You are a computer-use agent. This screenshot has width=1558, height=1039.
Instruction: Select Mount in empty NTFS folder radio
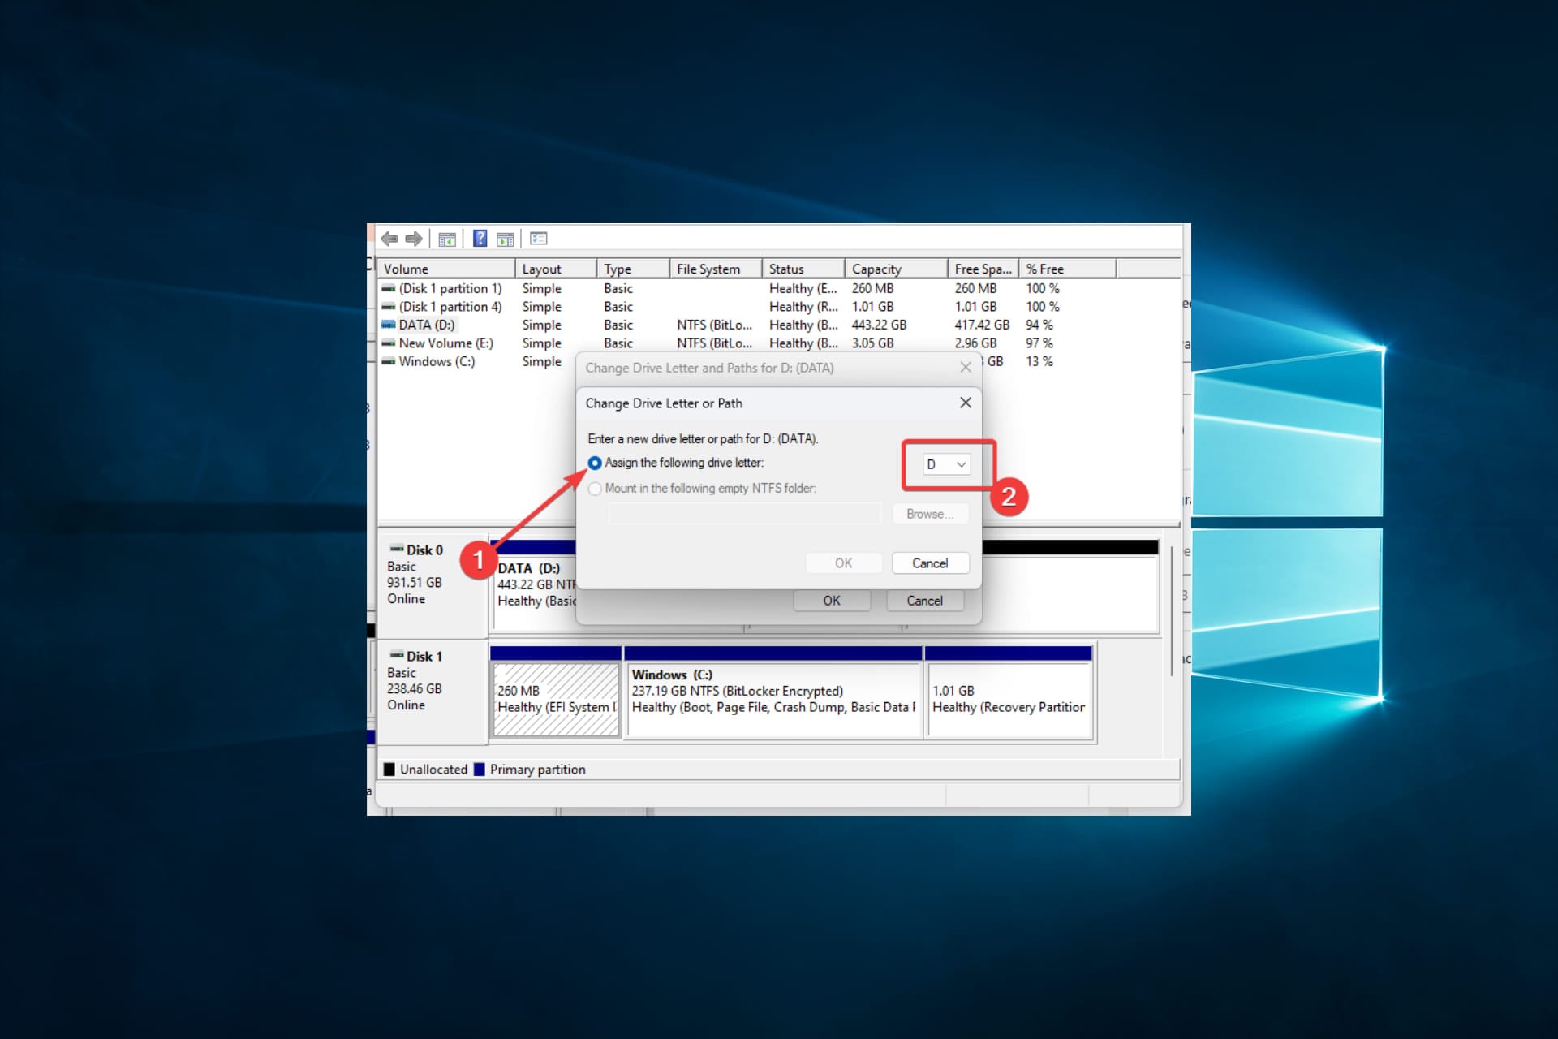tap(595, 489)
